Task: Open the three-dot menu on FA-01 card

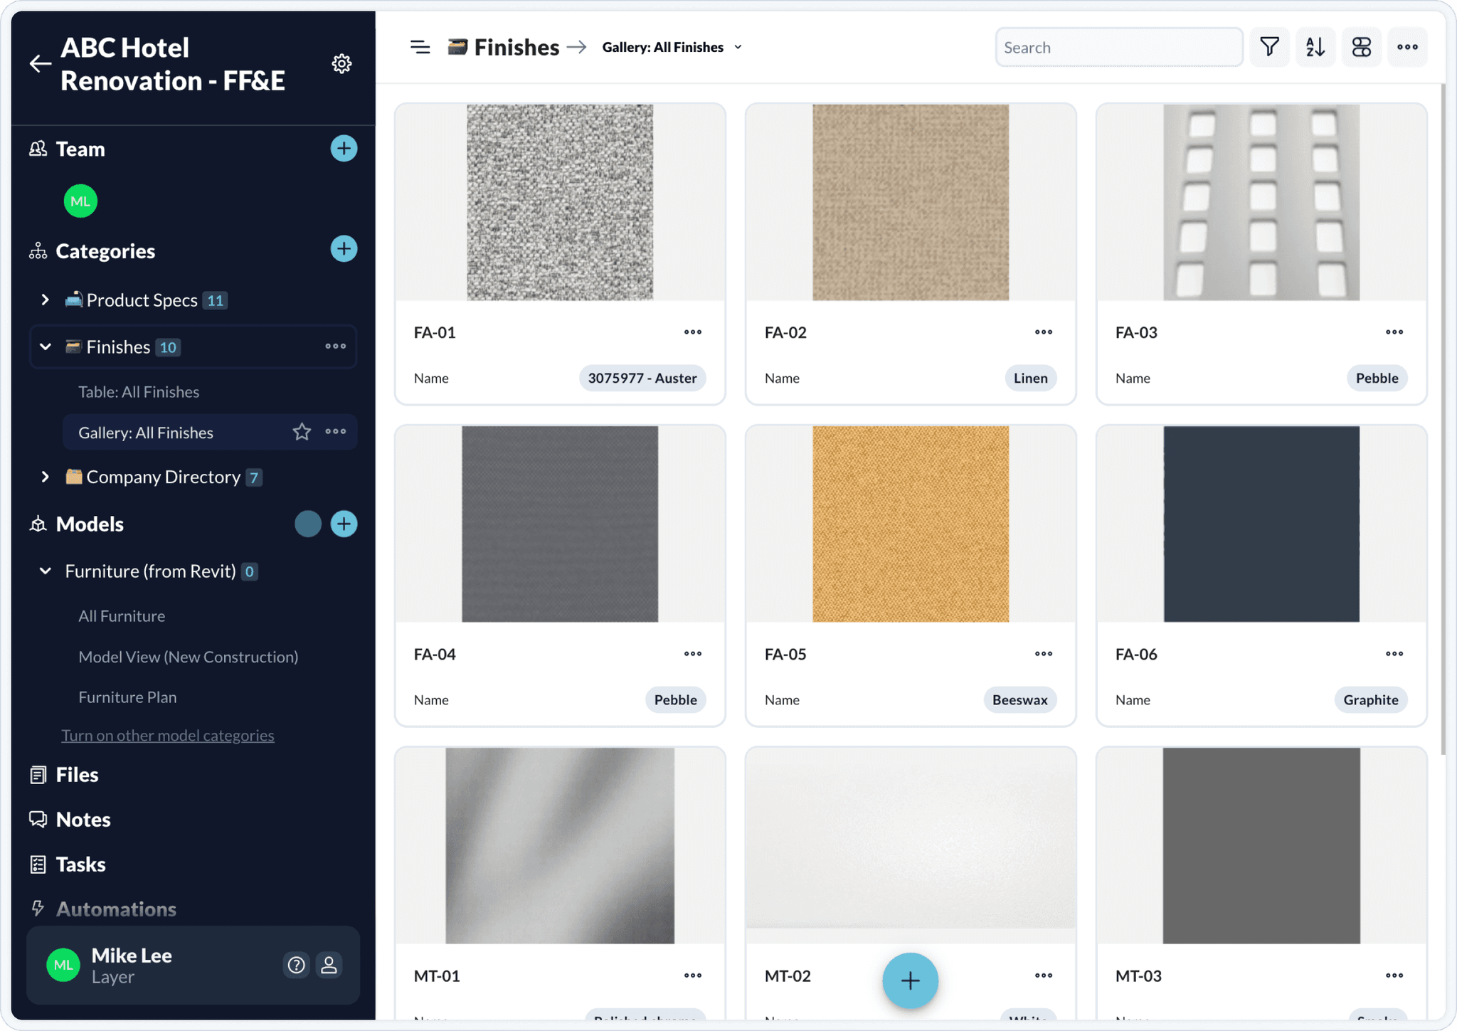Action: point(692,332)
